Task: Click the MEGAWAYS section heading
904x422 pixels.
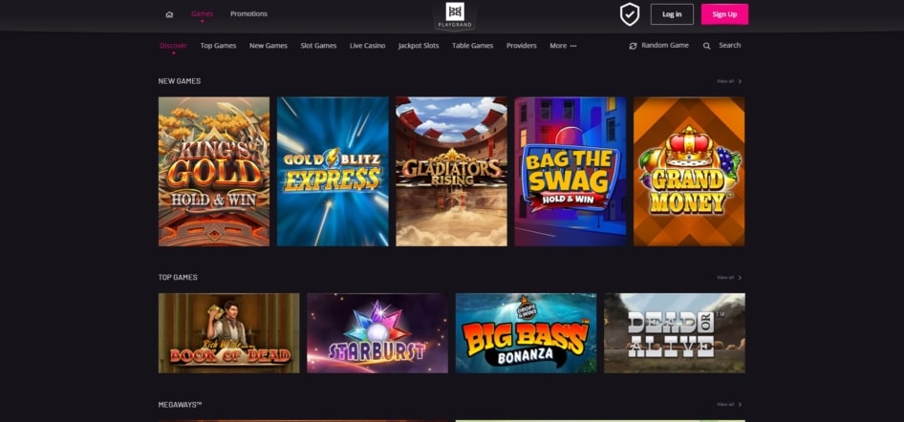Action: click(x=180, y=405)
